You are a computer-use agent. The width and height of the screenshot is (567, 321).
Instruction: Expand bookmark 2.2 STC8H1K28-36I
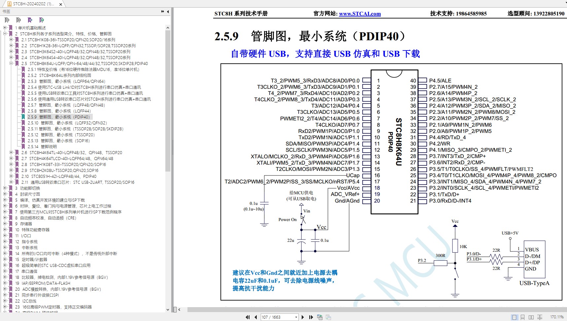[11, 46]
